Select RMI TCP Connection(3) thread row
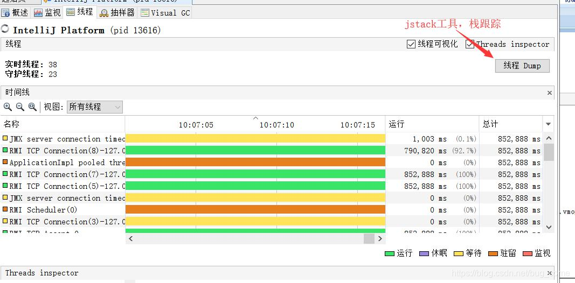 [272, 222]
